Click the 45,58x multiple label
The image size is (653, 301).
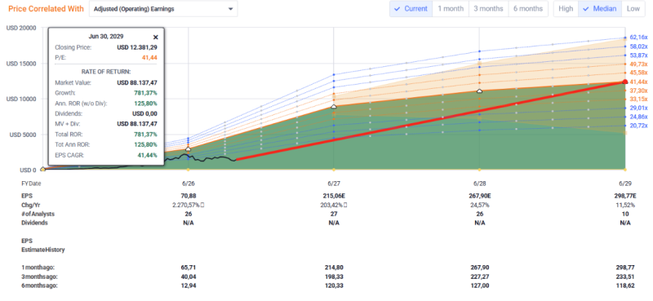(x=638, y=73)
